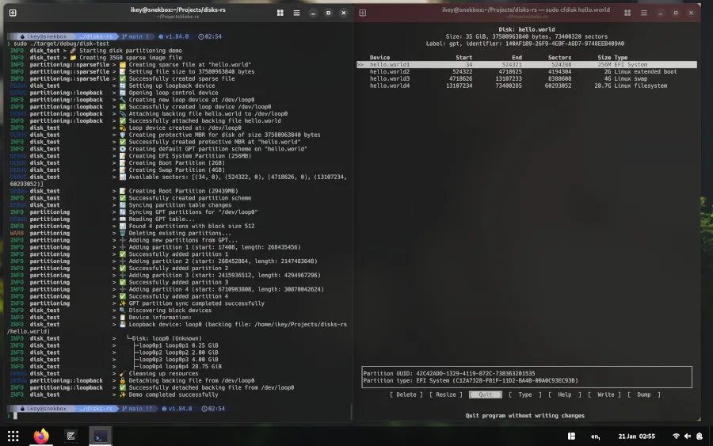Choose the Type option in cfdisk
This screenshot has height=446, width=713.
524,394
